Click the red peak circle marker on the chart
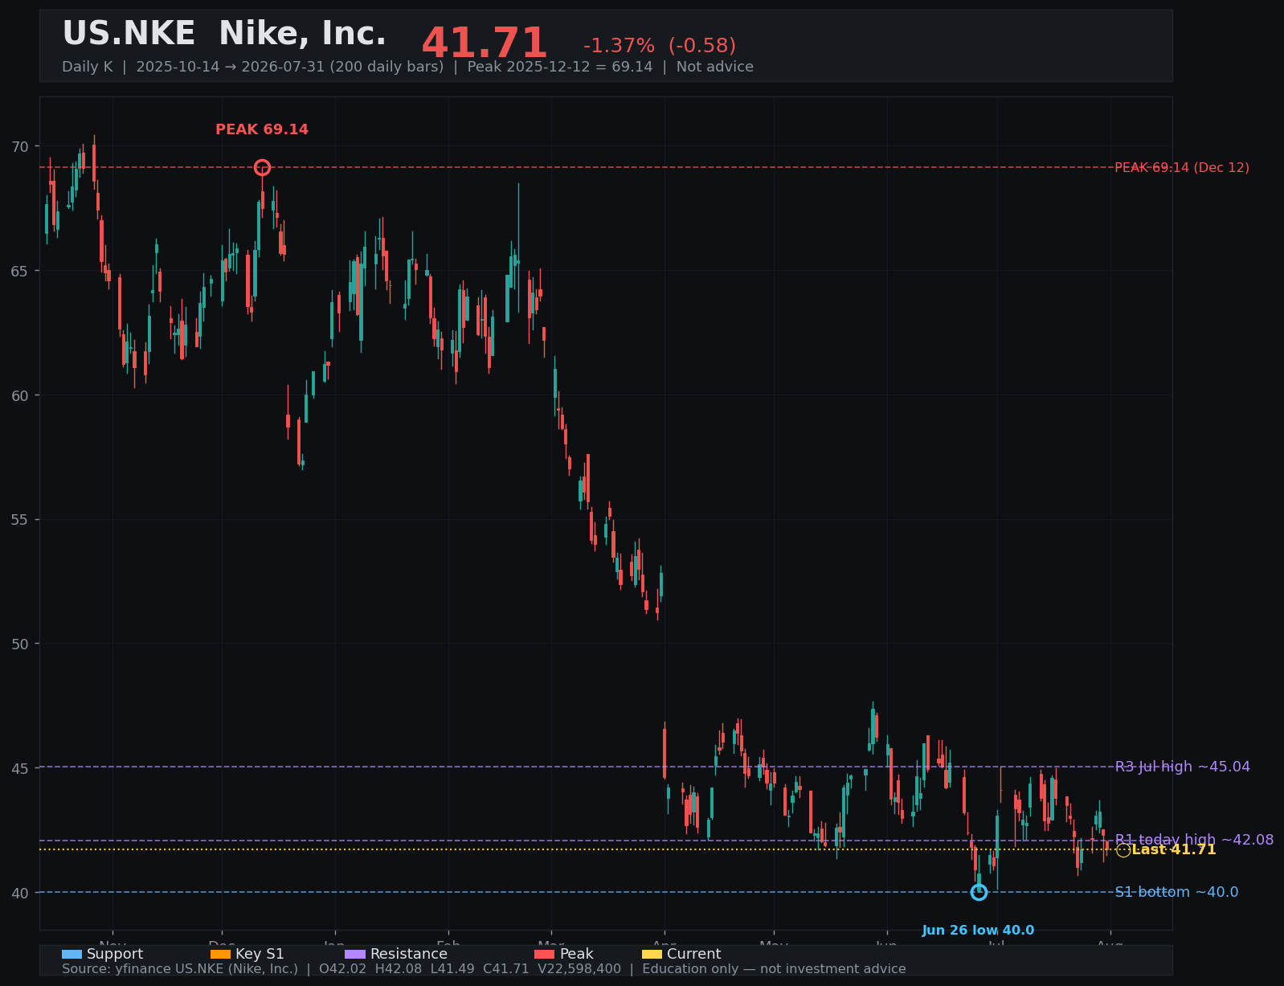1284x986 pixels. (x=262, y=167)
